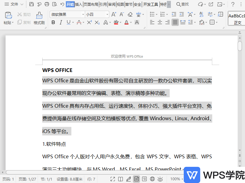Click the print icon in the quick toolbar
Viewport: 245px width, 183px height.
click(47, 4)
